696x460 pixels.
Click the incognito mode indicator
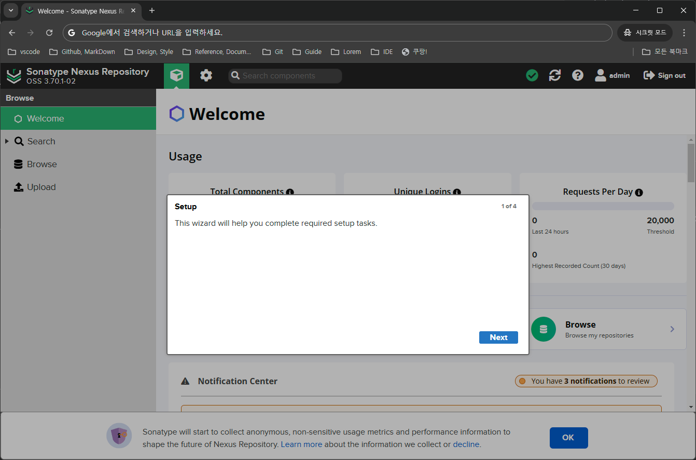645,33
